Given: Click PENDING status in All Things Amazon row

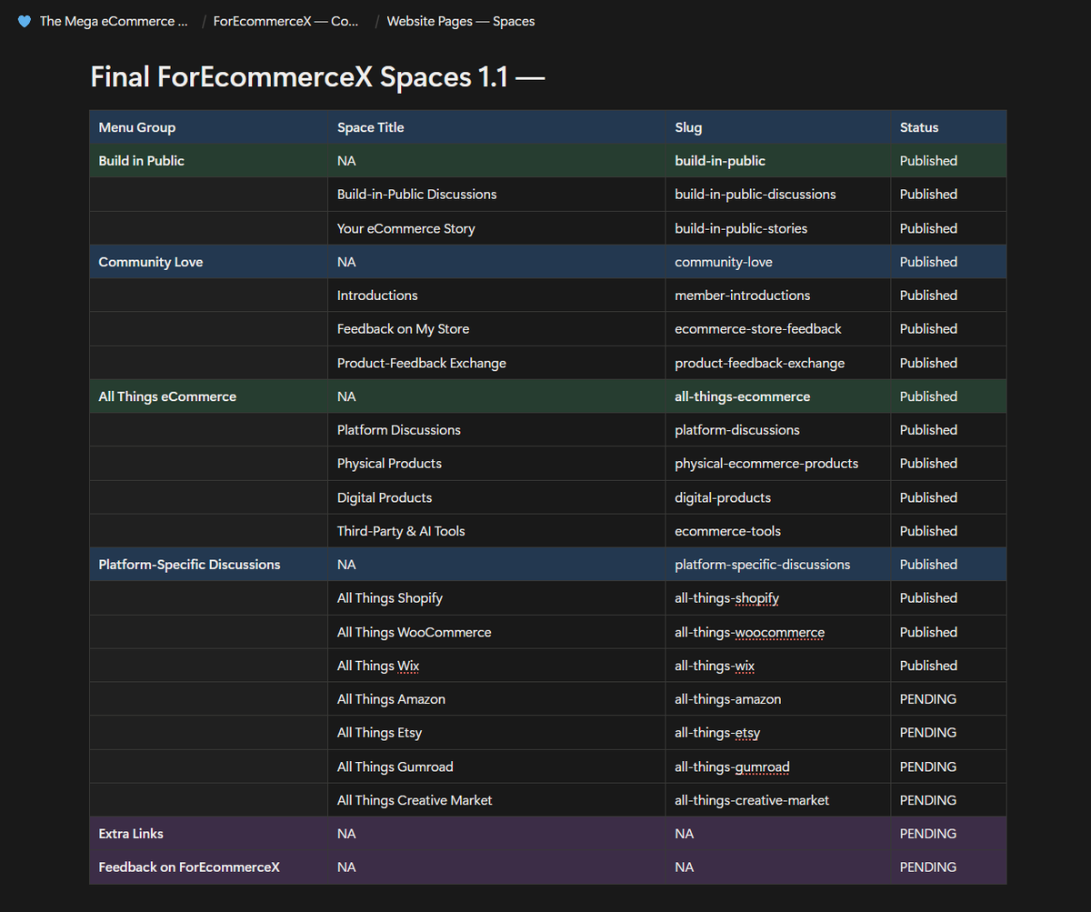Looking at the screenshot, I should pyautogui.click(x=948, y=699).
